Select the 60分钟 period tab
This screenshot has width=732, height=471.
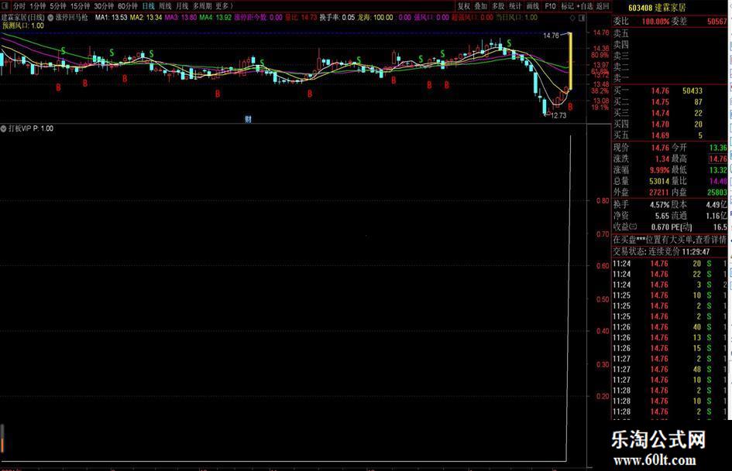pos(128,6)
